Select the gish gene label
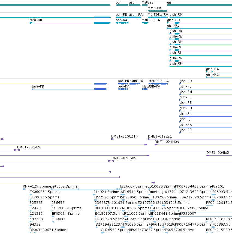 [170, 2]
